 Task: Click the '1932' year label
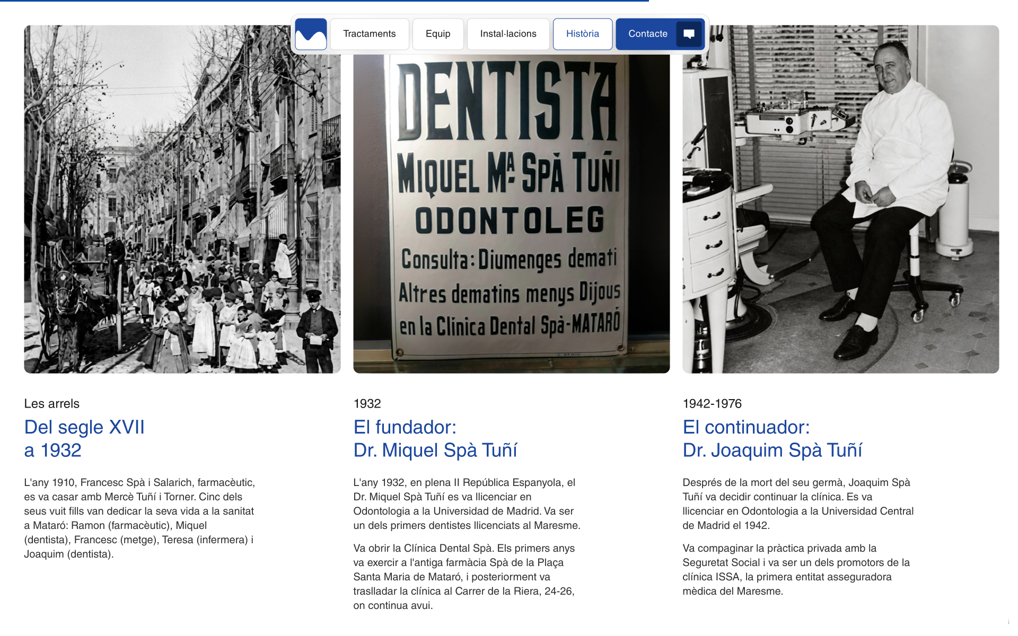point(367,403)
